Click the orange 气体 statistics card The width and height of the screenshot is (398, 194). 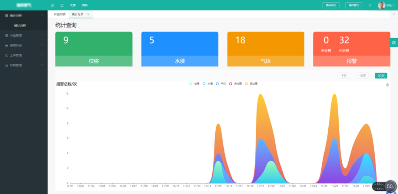pos(266,49)
